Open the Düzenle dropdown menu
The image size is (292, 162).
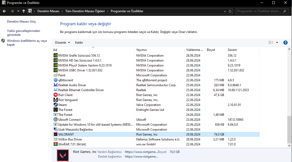[62, 43]
